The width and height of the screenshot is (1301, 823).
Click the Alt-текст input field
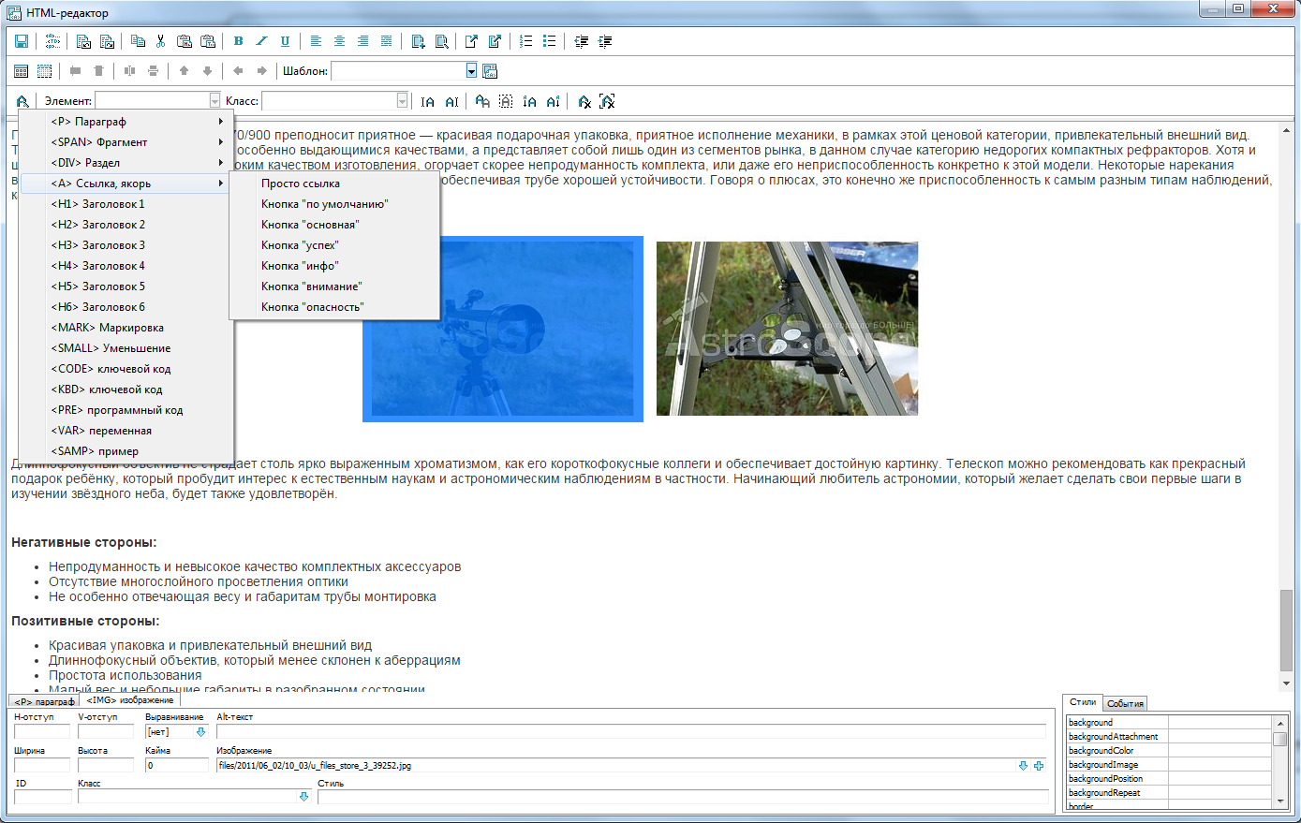[631, 732]
